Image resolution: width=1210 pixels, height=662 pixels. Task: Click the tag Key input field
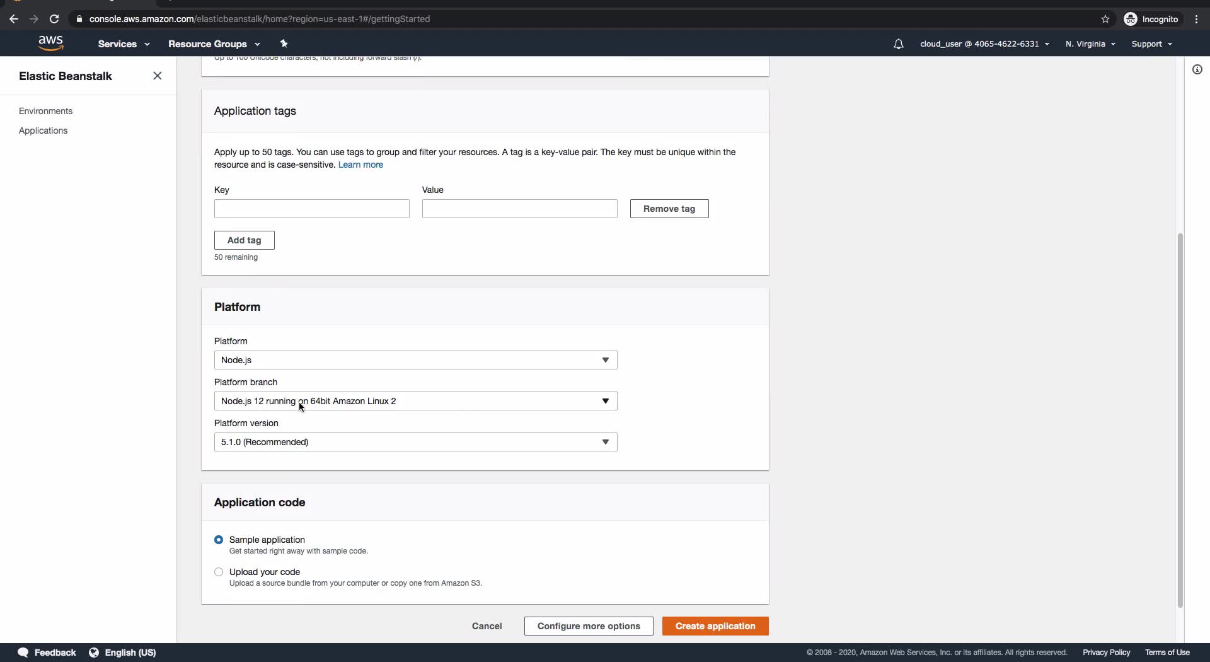click(312, 209)
